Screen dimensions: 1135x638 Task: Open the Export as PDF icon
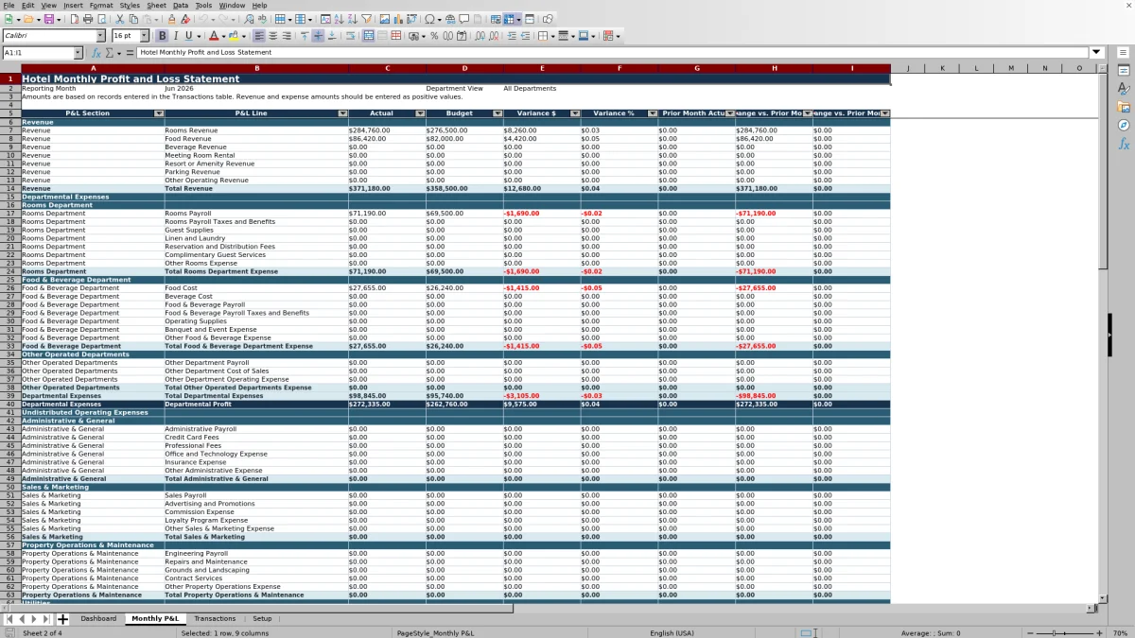tap(75, 19)
